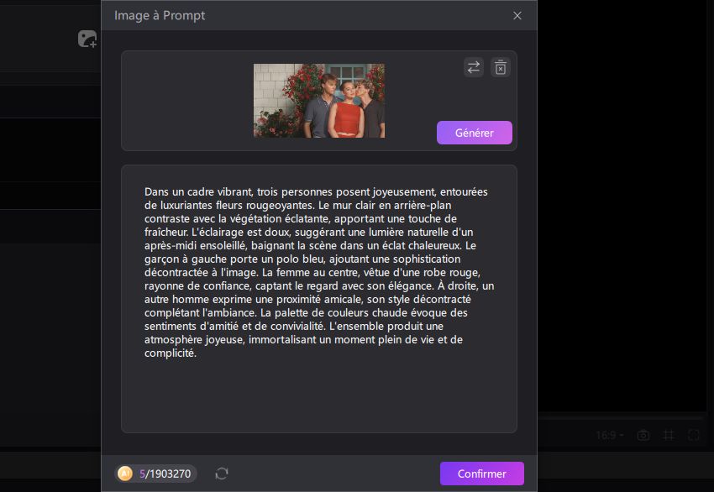714x492 pixels.
Task: Expand the chevron next to 16:9
Action: 622,435
